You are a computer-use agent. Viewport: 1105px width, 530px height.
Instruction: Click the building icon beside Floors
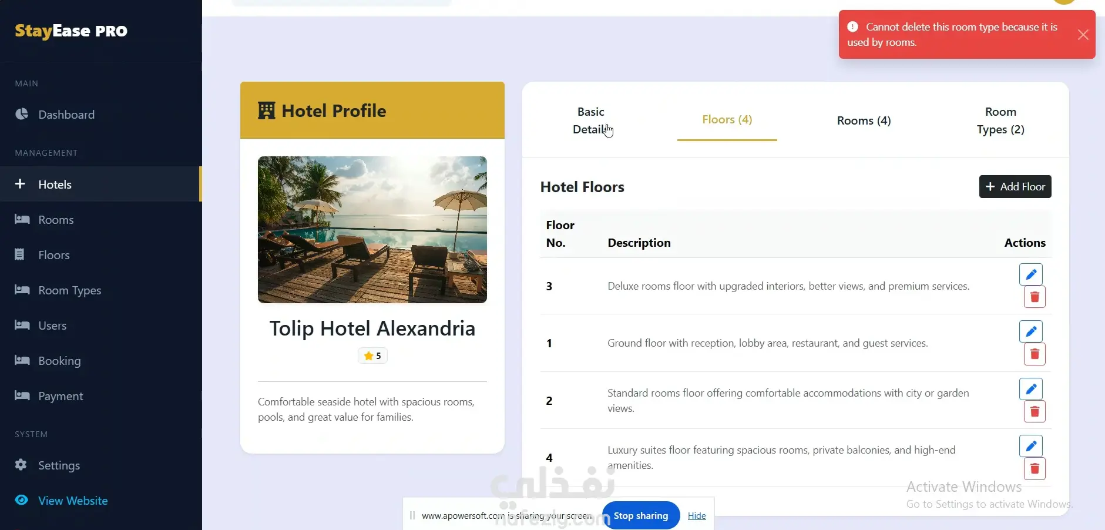[19, 254]
